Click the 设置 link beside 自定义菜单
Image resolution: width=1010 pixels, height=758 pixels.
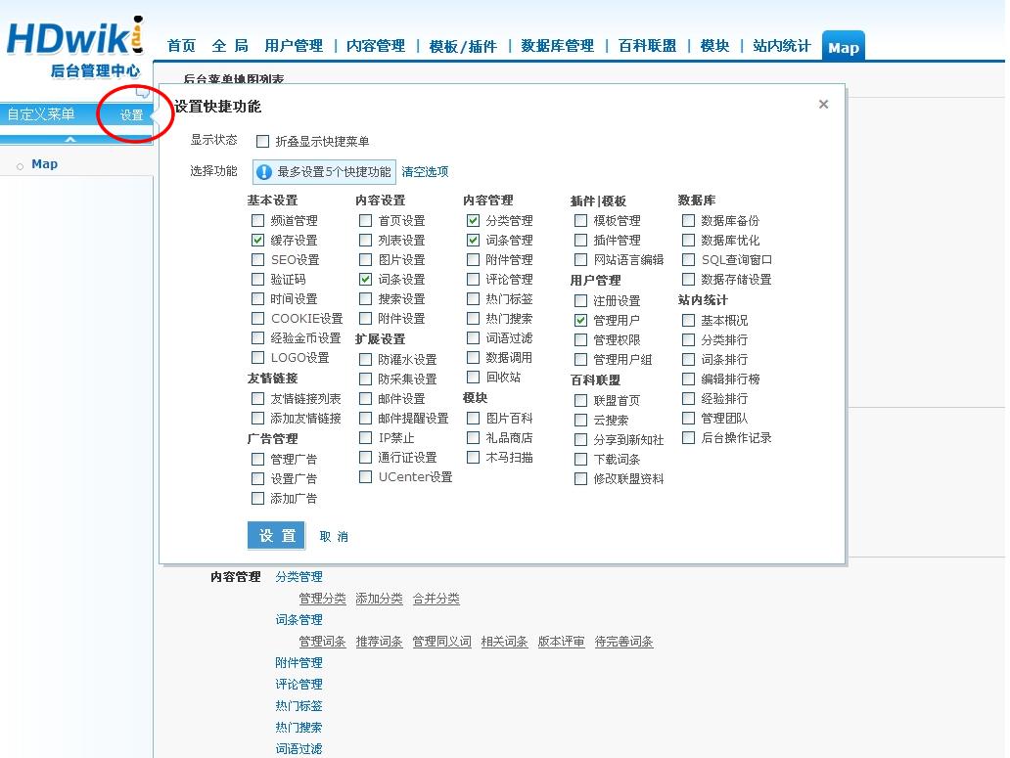point(131,115)
